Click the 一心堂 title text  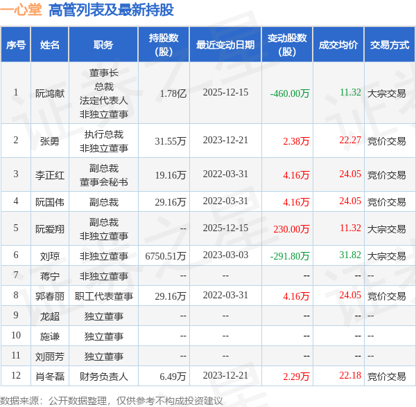click(21, 10)
